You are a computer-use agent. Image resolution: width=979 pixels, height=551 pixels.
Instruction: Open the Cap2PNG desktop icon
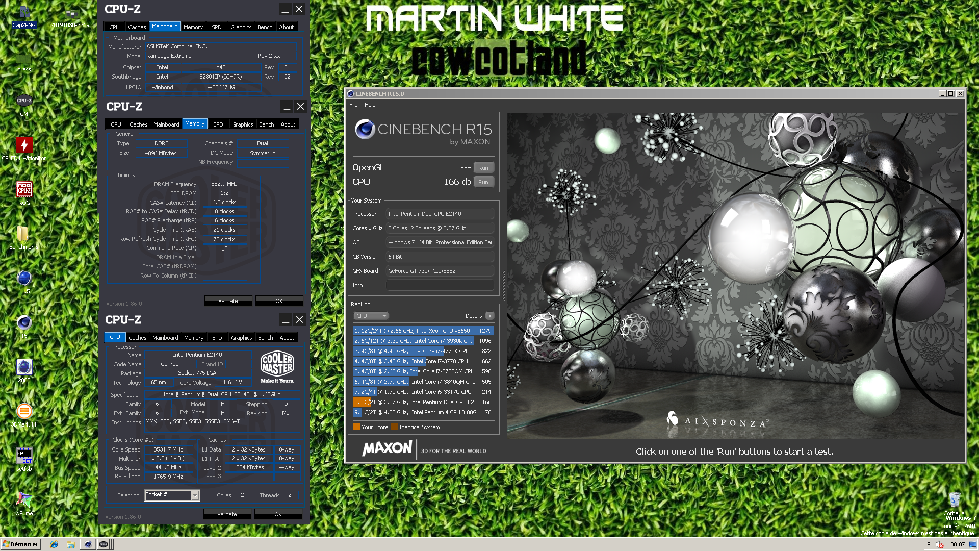coord(24,16)
